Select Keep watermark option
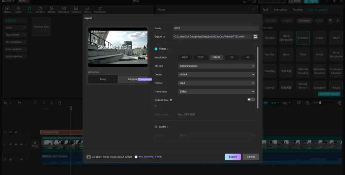Image resolution: width=345 pixels, height=175 pixels. (103, 79)
